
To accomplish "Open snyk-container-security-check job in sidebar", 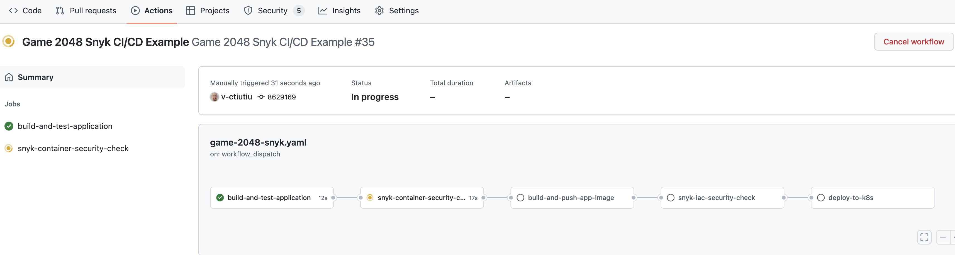I will pyautogui.click(x=73, y=148).
